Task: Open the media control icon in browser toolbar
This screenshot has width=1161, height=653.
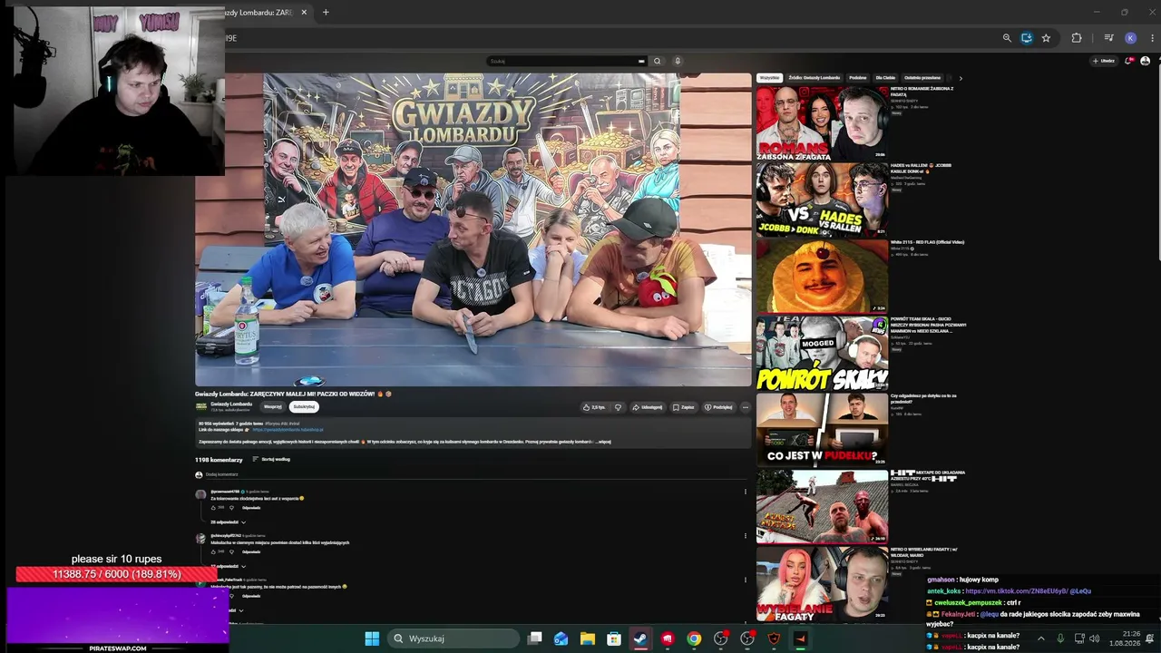Action: [x=1108, y=38]
